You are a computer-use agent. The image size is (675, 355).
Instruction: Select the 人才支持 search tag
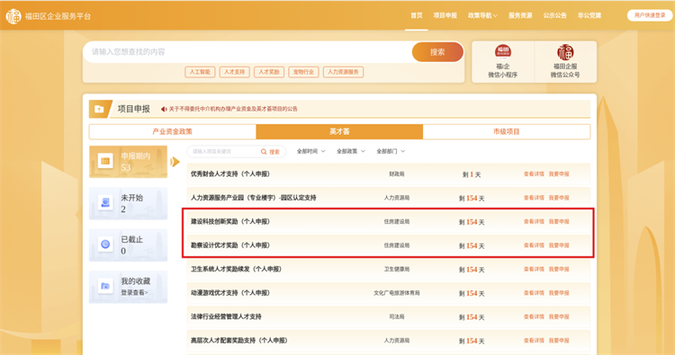coord(234,72)
